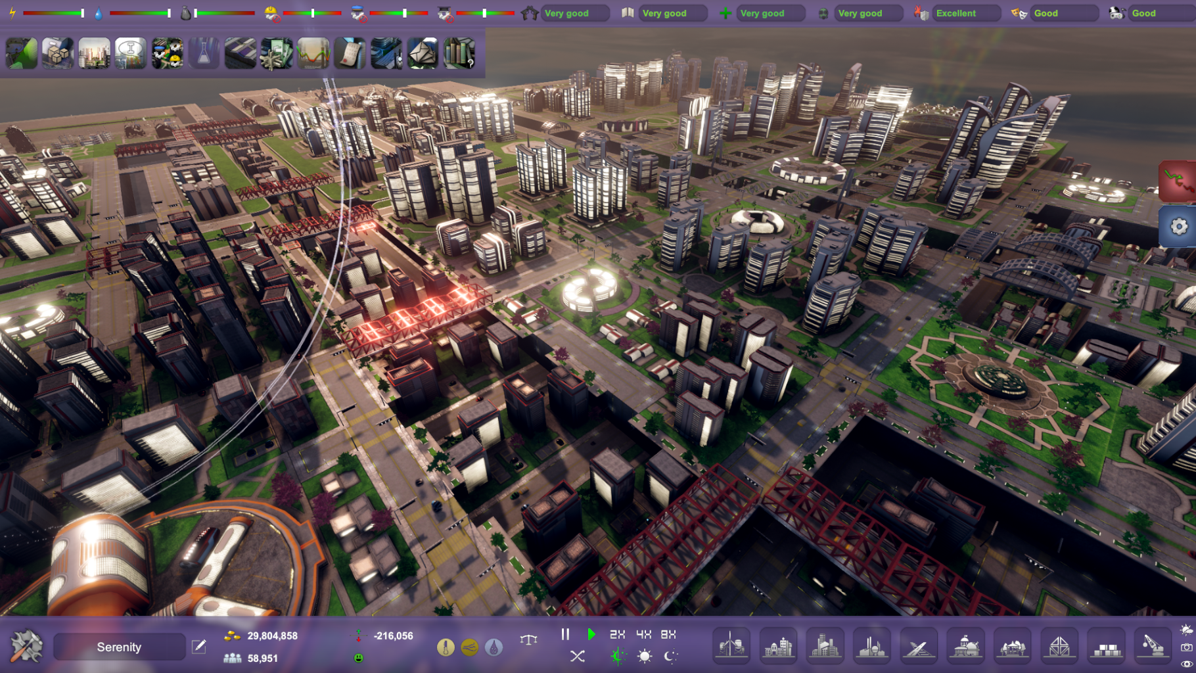The width and height of the screenshot is (1196, 673).
Task: Open the mail envelope messages icon
Action: [x=423, y=53]
